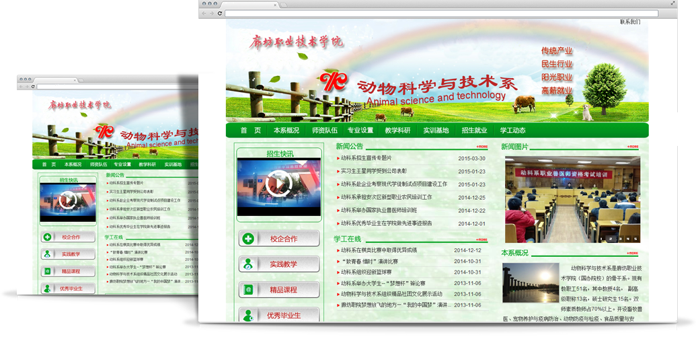Screen dimensions: 696x343
Task: Play the video in the small browser window
Action: click(x=67, y=200)
